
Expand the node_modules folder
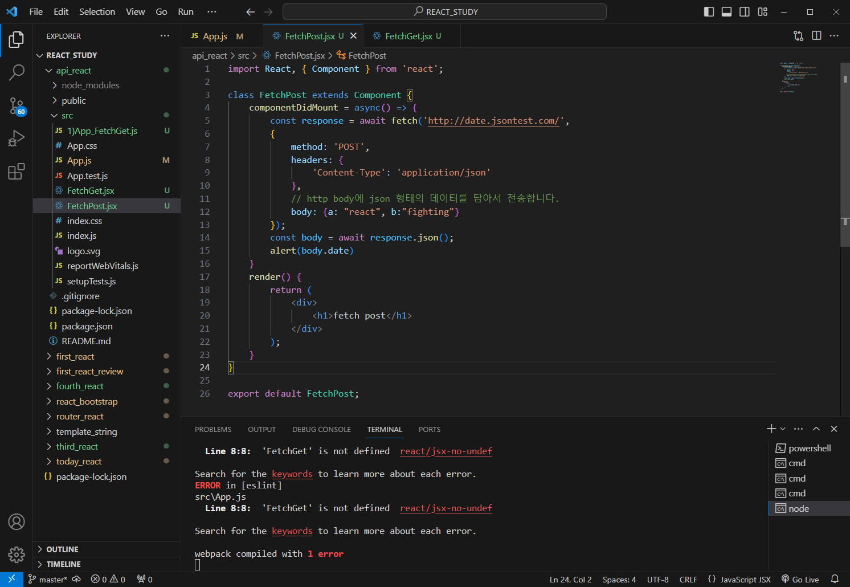[107, 85]
